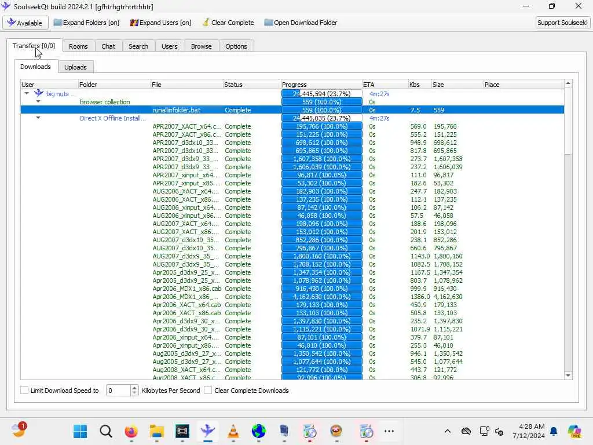Select the Apr2006_XACT_x64.cab file
The image size is (593, 445).
coord(186,305)
